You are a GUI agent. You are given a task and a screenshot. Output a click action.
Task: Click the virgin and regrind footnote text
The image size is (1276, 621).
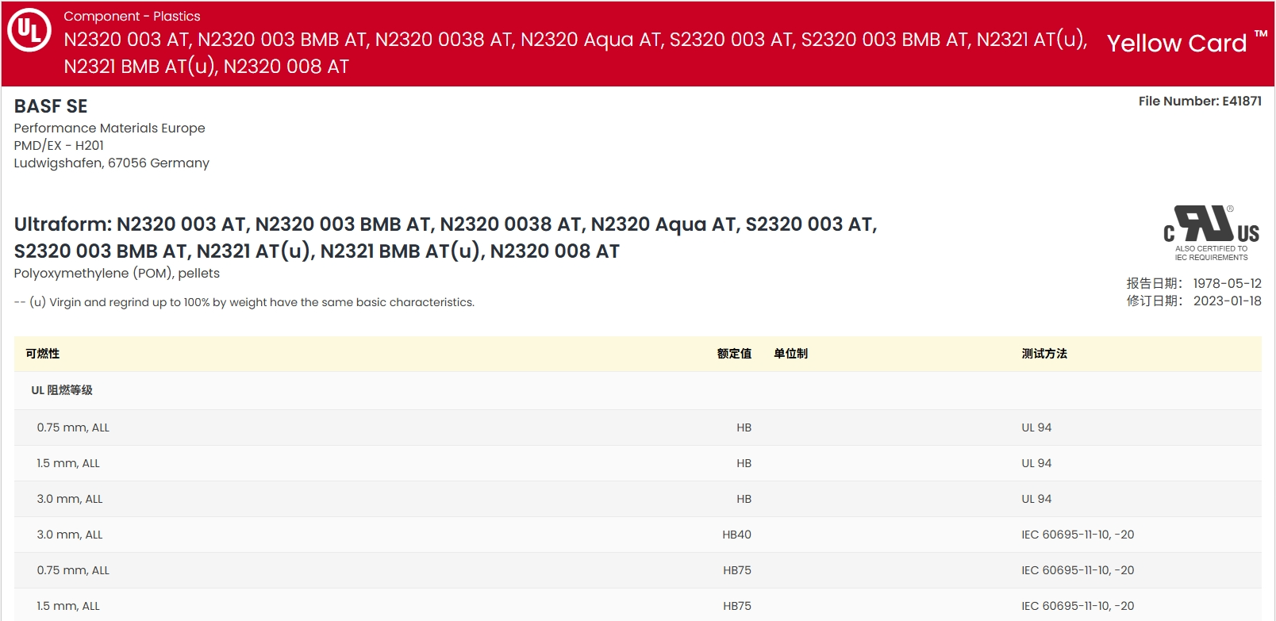244,302
